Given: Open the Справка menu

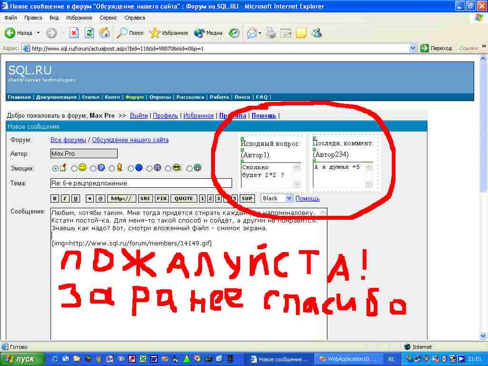Looking at the screenshot, I should tap(135, 18).
